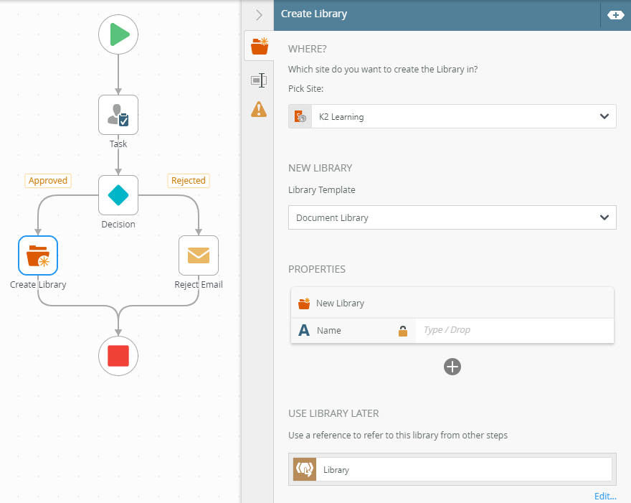Click the Edit link under Library reference
Screen dimensions: 631x503
click(604, 496)
